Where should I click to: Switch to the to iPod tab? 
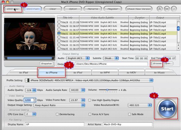point(78,72)
